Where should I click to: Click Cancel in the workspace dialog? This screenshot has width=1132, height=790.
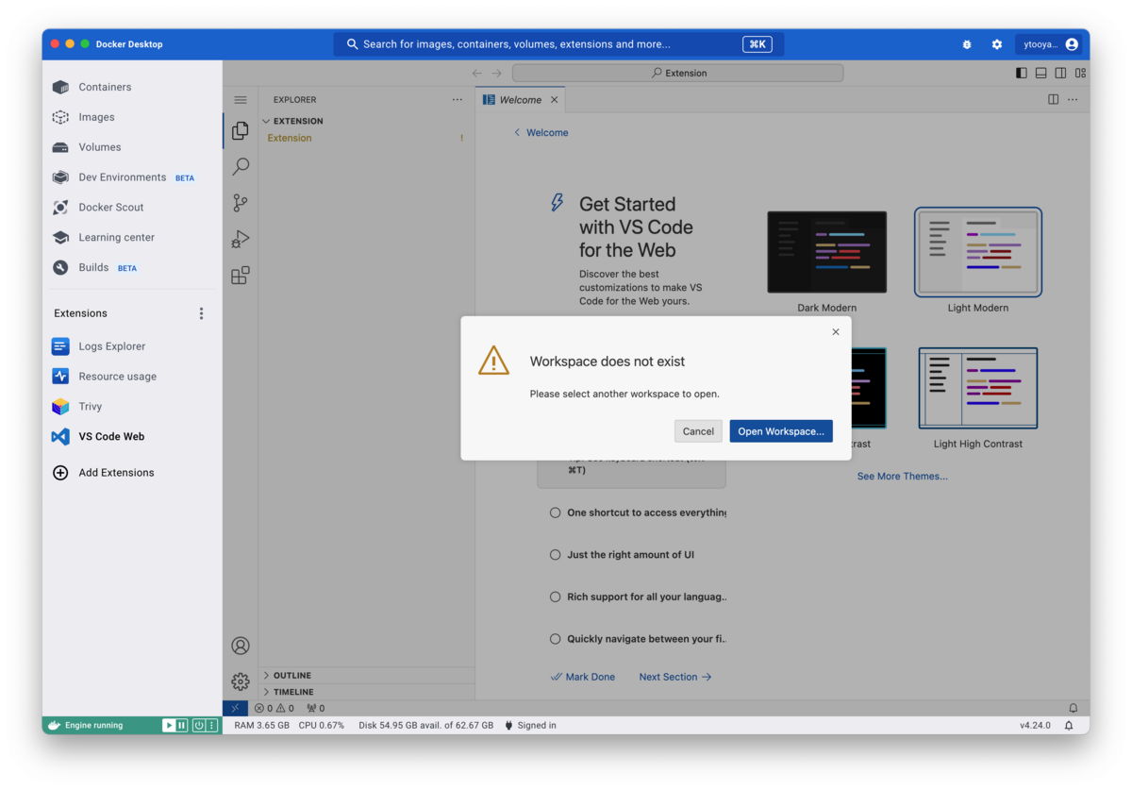point(698,431)
